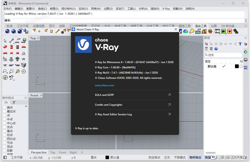The width and height of the screenshot is (250, 162).
Task: Click the teal dome environment icon
Action: pyautogui.click(x=186, y=31)
